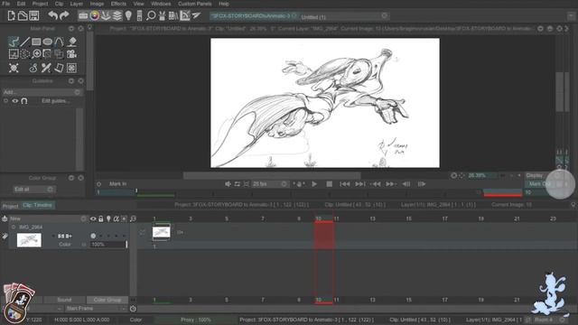Switch to the Project tab
The image size is (578, 325).
pyautogui.click(x=10, y=206)
